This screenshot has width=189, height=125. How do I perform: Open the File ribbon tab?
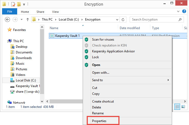click(10, 11)
